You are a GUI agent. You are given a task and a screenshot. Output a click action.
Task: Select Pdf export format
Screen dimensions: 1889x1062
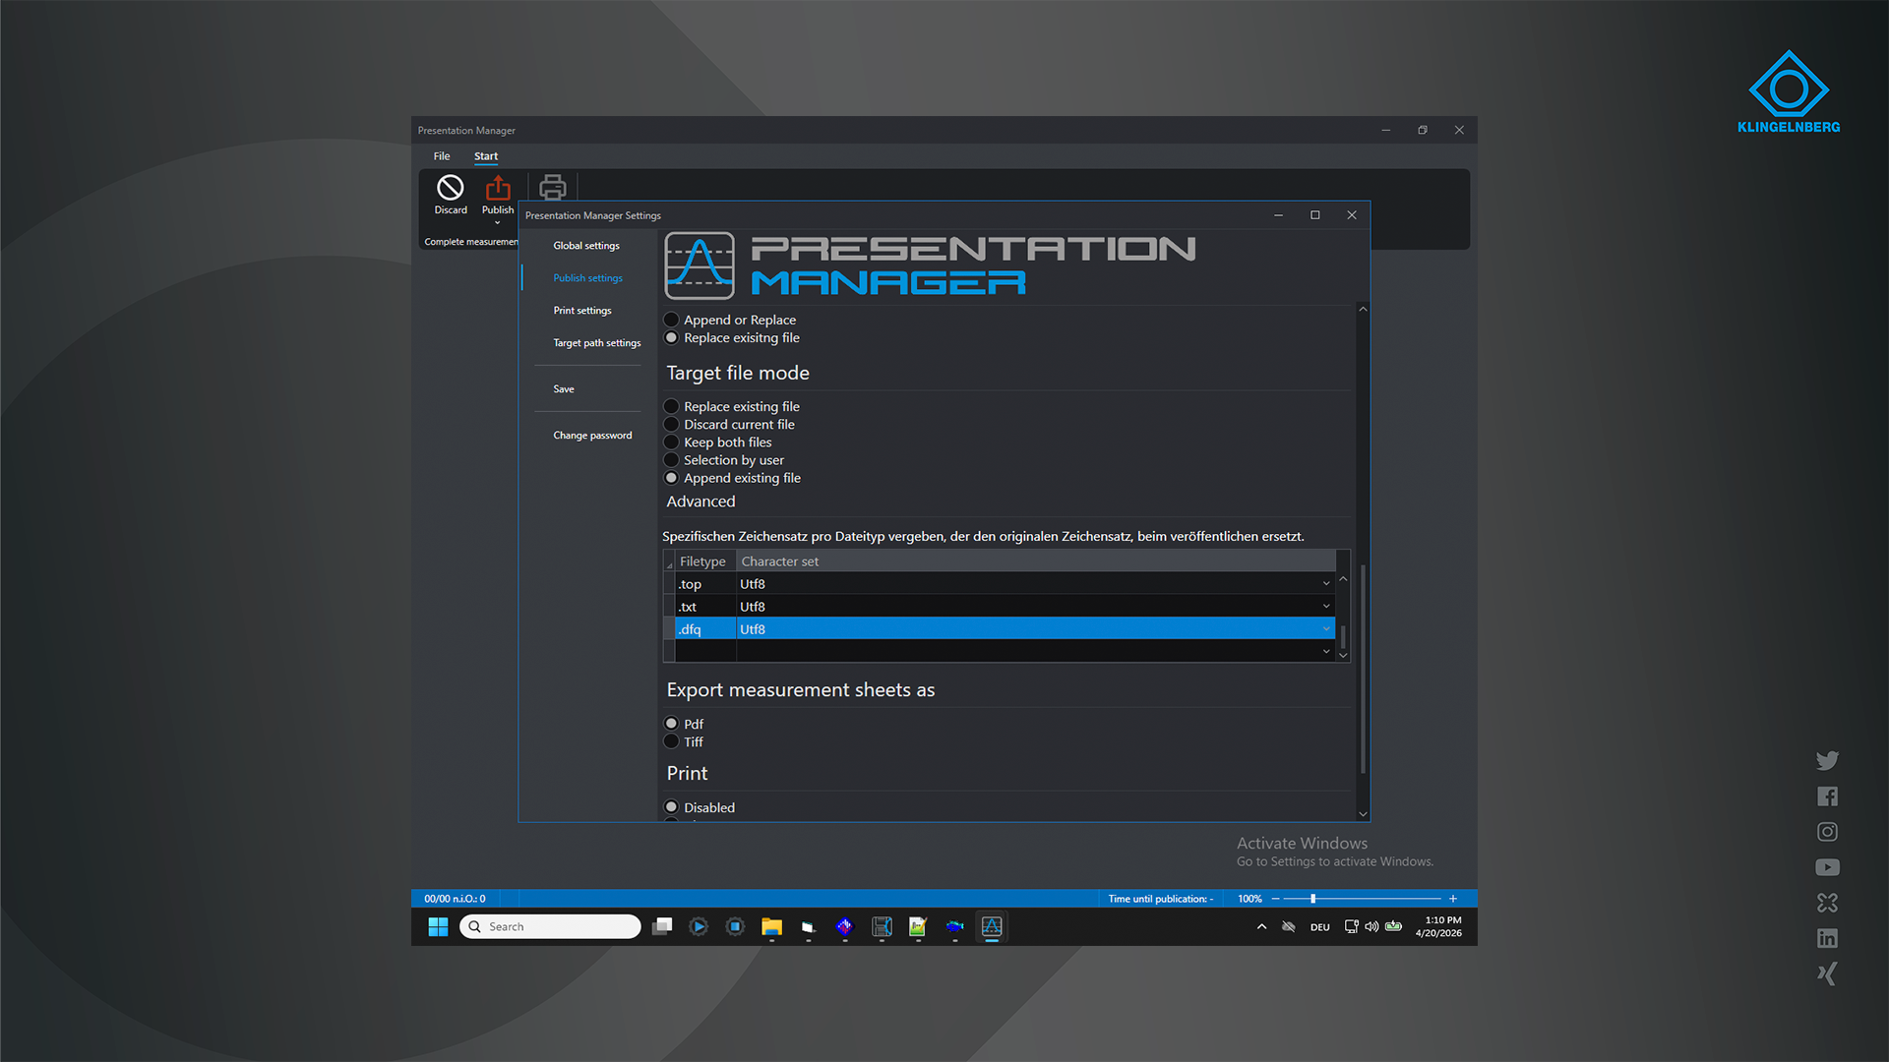[672, 724]
